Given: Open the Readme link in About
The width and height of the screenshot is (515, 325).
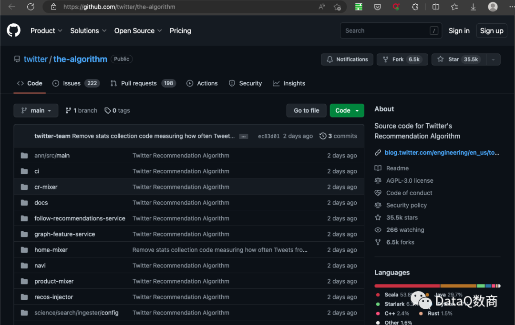Looking at the screenshot, I should [392, 168].
